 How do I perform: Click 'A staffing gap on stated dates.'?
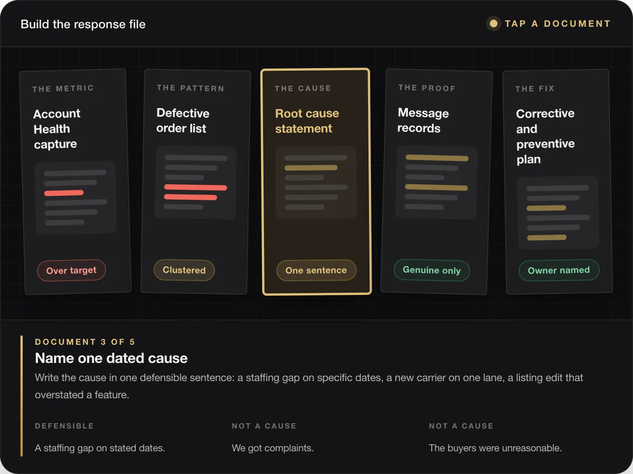100,448
